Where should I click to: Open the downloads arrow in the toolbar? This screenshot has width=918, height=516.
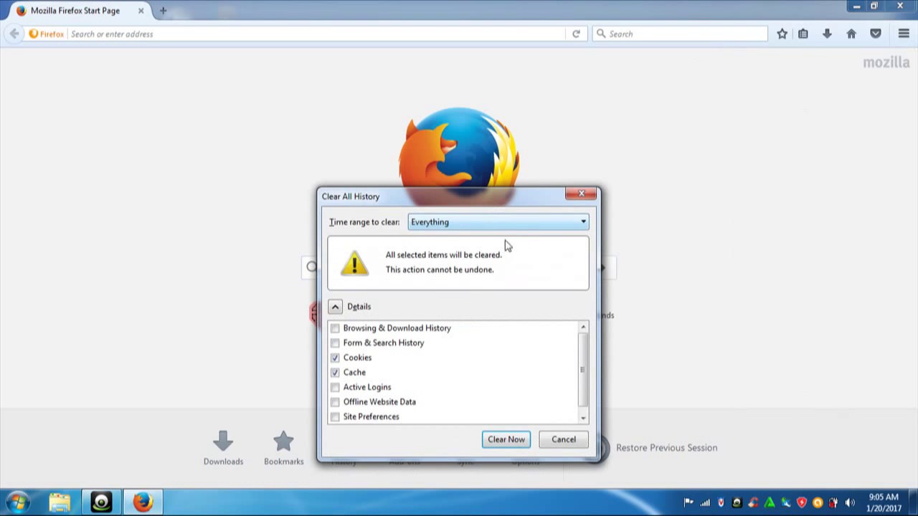827,34
